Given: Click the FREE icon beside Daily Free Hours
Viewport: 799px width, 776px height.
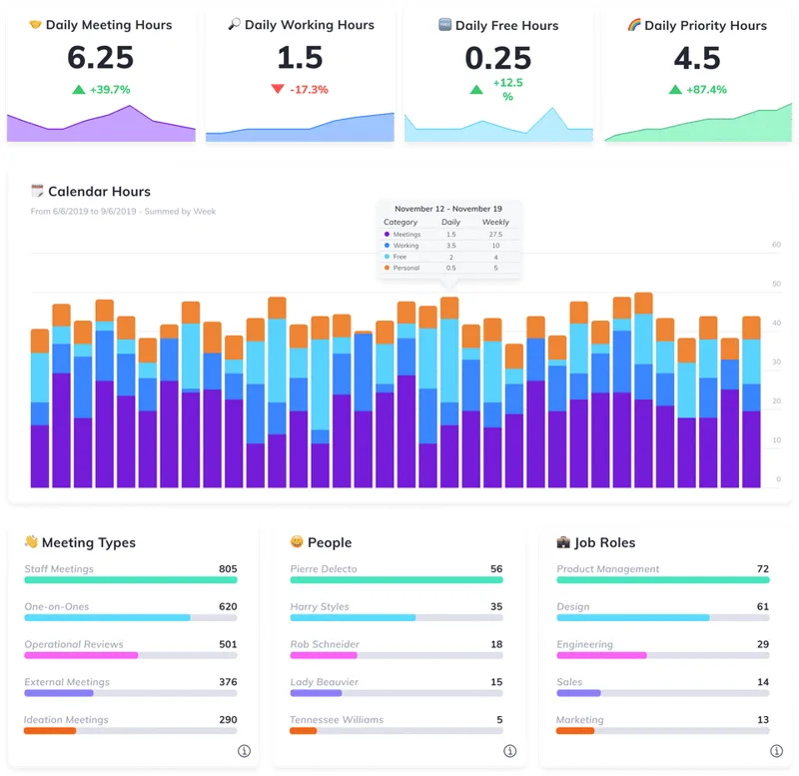Looking at the screenshot, I should 444,24.
